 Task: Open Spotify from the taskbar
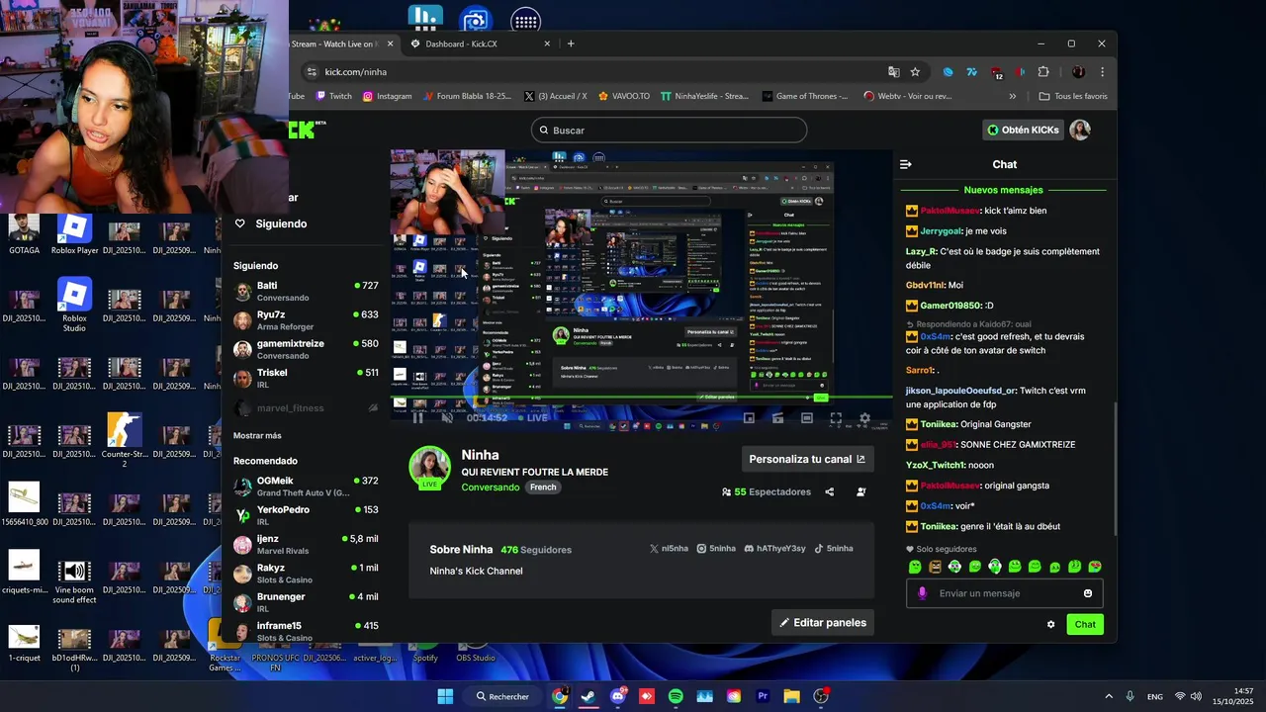click(x=676, y=696)
